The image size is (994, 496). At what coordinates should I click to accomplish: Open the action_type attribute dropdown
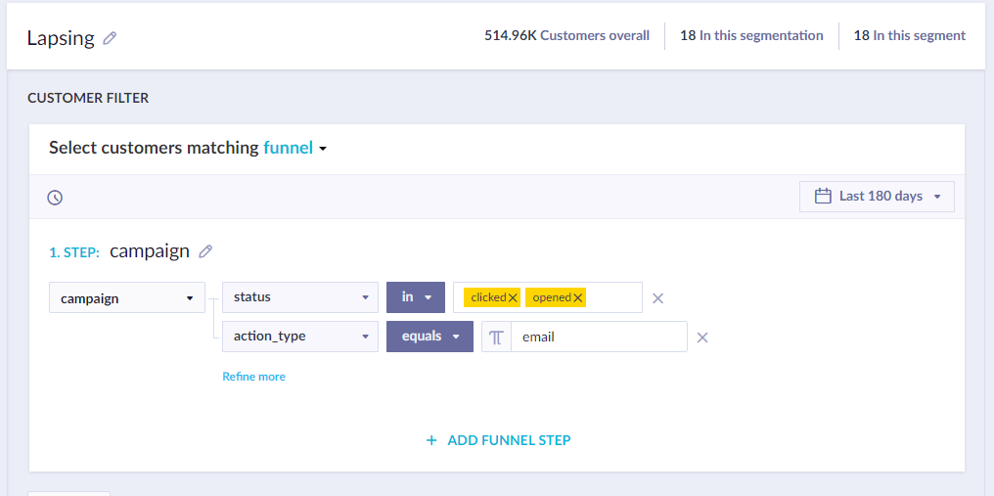(x=300, y=337)
